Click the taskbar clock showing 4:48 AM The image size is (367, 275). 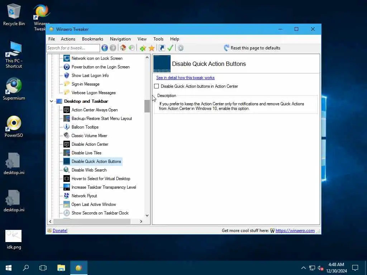(x=336, y=268)
